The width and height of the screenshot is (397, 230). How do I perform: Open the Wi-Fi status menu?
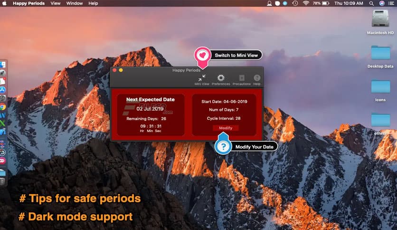tap(306, 3)
